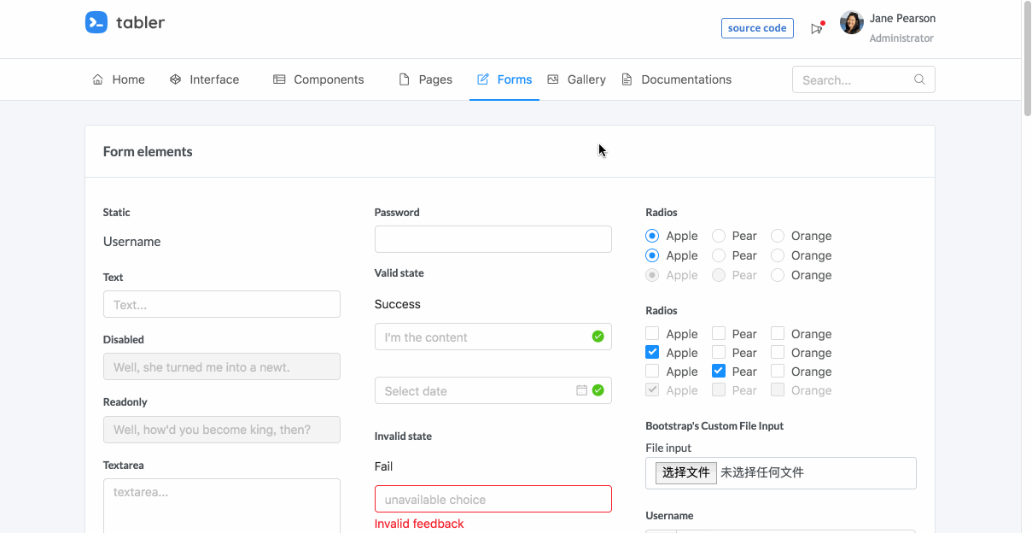Open the notifications bell icon

pos(817,29)
